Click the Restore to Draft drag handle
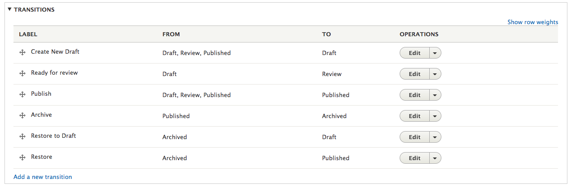 tap(22, 136)
